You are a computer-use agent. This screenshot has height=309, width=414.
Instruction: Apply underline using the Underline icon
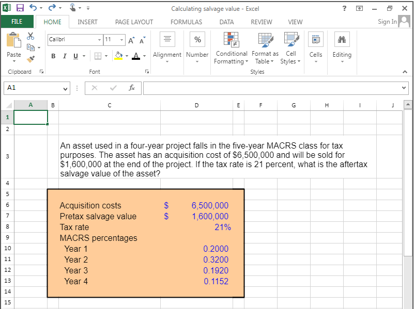click(x=75, y=56)
